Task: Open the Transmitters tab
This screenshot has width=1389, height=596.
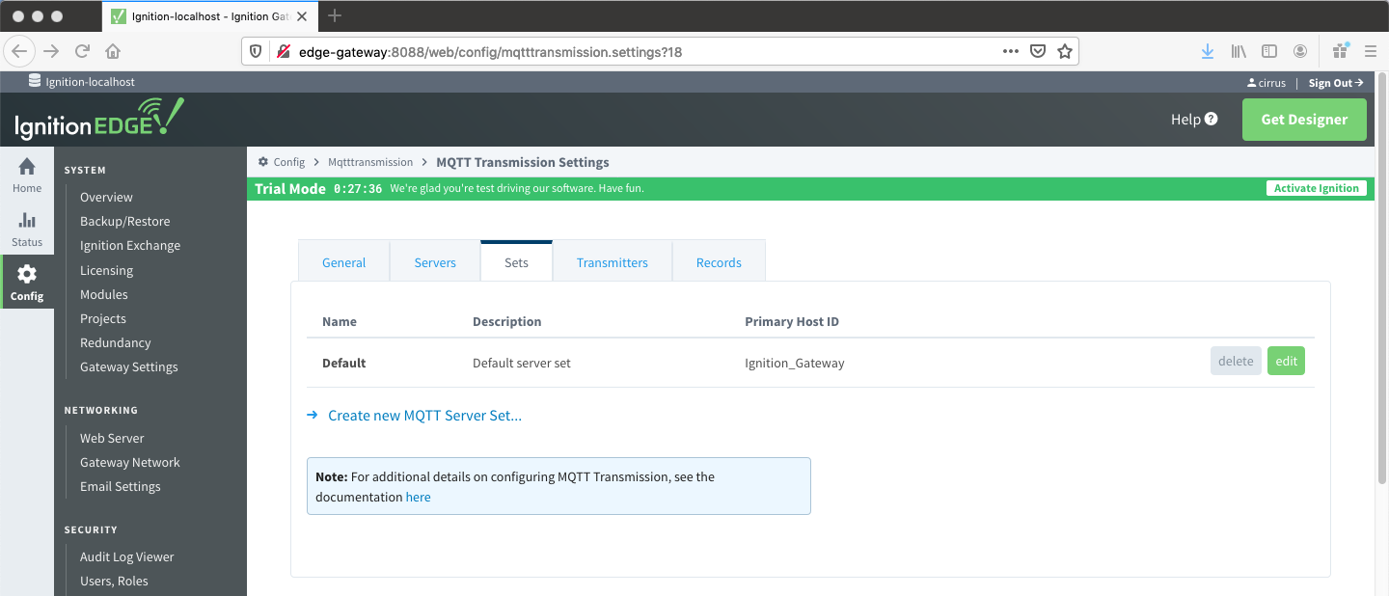Action: pos(613,261)
